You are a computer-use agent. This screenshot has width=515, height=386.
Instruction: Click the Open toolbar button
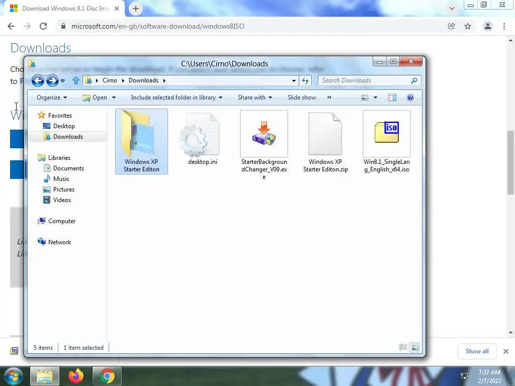[95, 98]
